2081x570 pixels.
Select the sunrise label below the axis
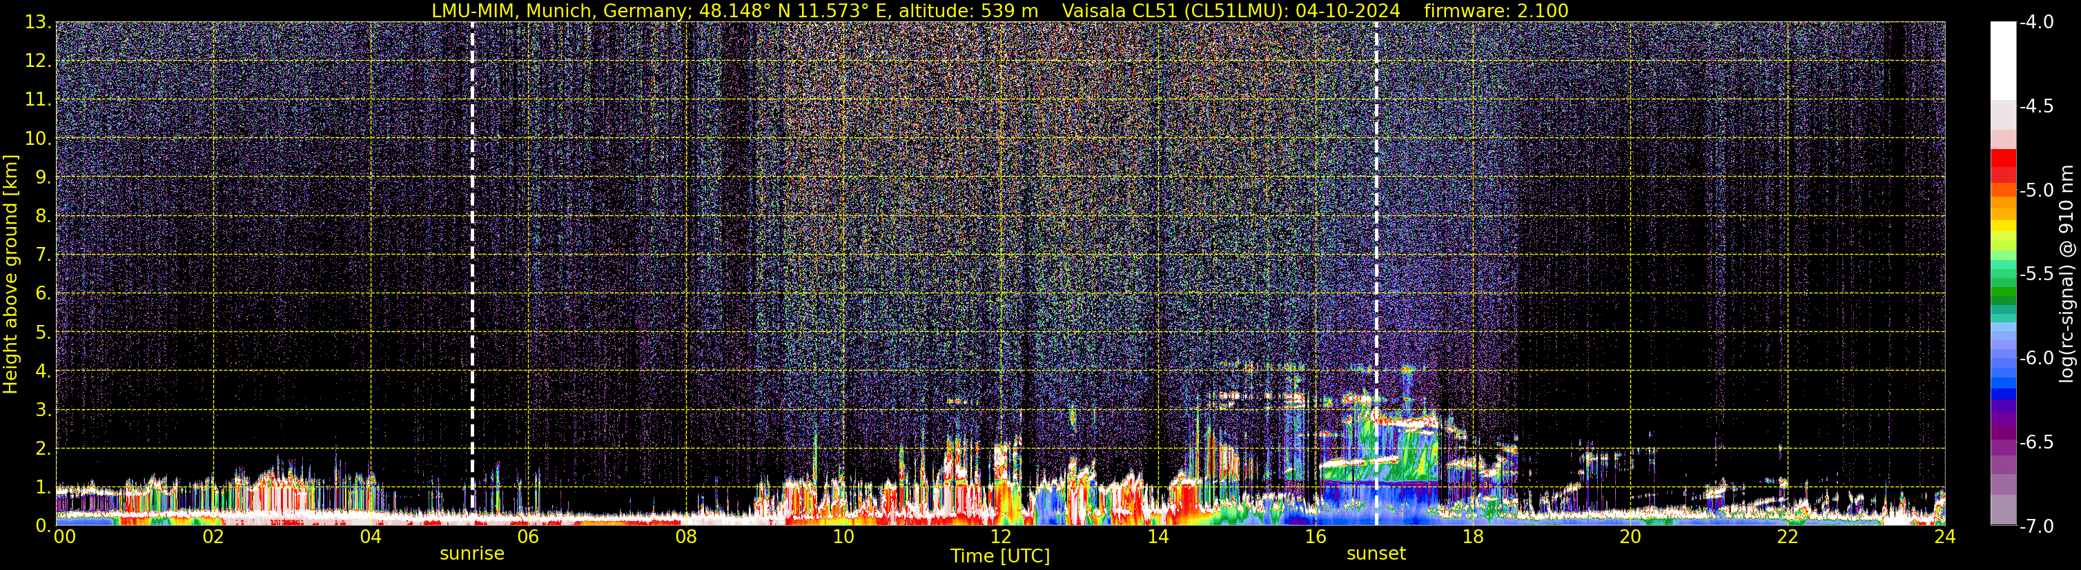click(x=472, y=554)
